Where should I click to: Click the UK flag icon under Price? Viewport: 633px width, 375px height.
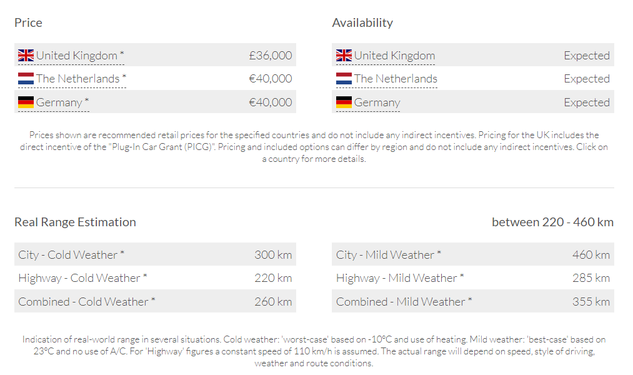pyautogui.click(x=26, y=56)
